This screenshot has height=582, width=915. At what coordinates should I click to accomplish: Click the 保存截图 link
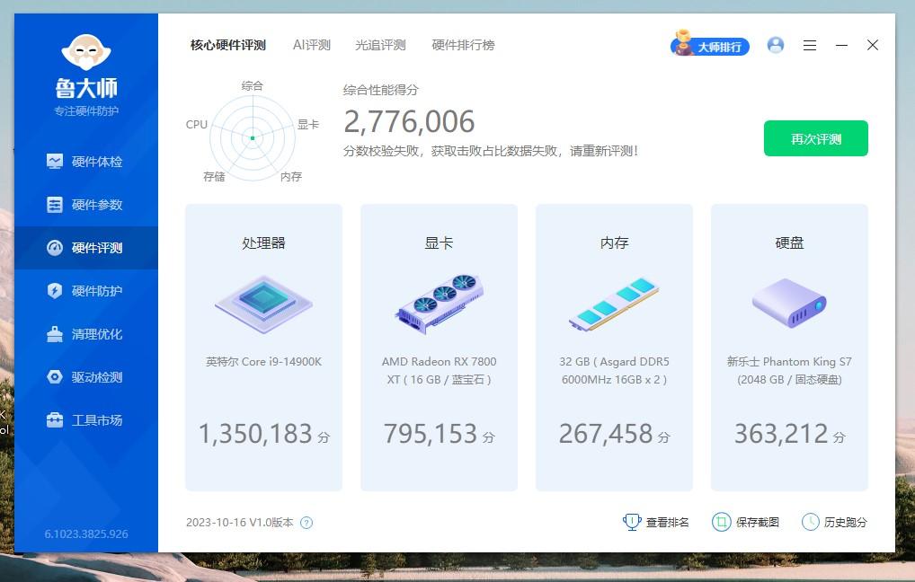[x=758, y=523]
